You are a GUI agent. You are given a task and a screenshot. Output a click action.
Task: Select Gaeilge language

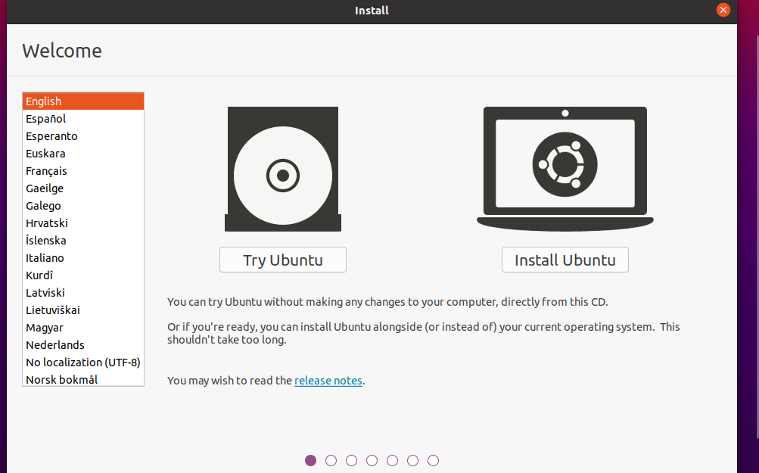point(83,188)
